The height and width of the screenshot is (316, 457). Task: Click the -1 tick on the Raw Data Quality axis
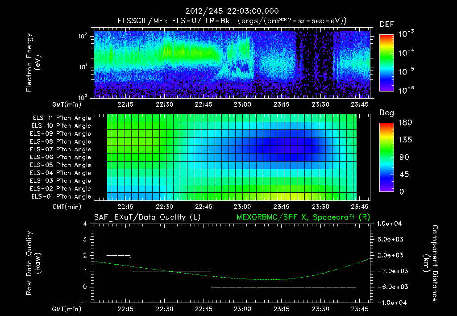(83, 303)
